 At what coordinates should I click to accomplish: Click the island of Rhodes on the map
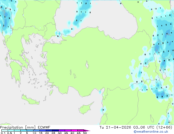pyautogui.click(x=51, y=92)
